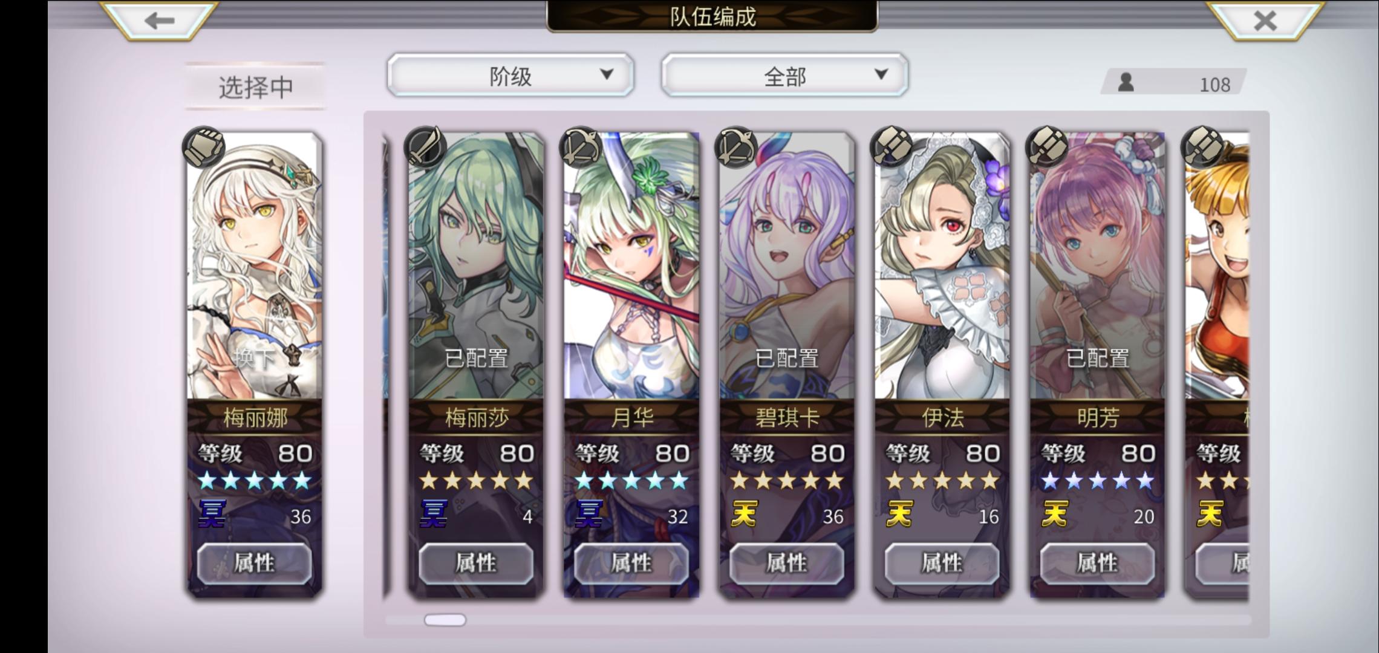
Task: Click the fist weapon icon on 梅丽娜
Action: 204,147
